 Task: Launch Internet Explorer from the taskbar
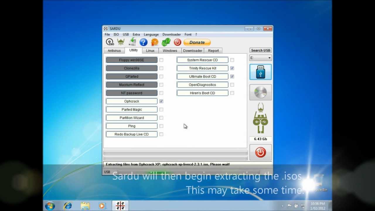click(x=68, y=206)
